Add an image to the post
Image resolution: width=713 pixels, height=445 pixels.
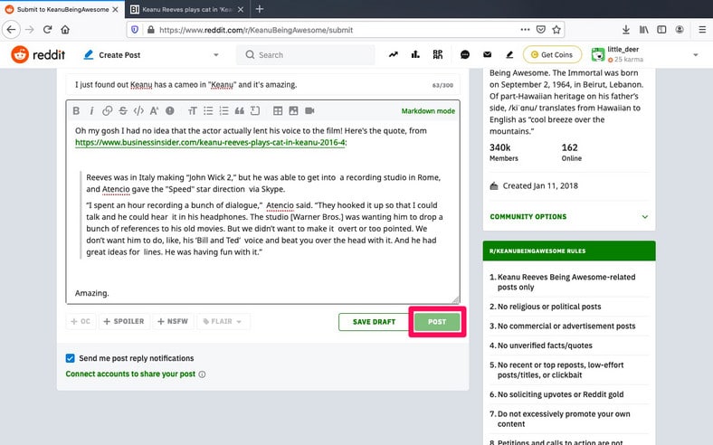[x=293, y=110]
